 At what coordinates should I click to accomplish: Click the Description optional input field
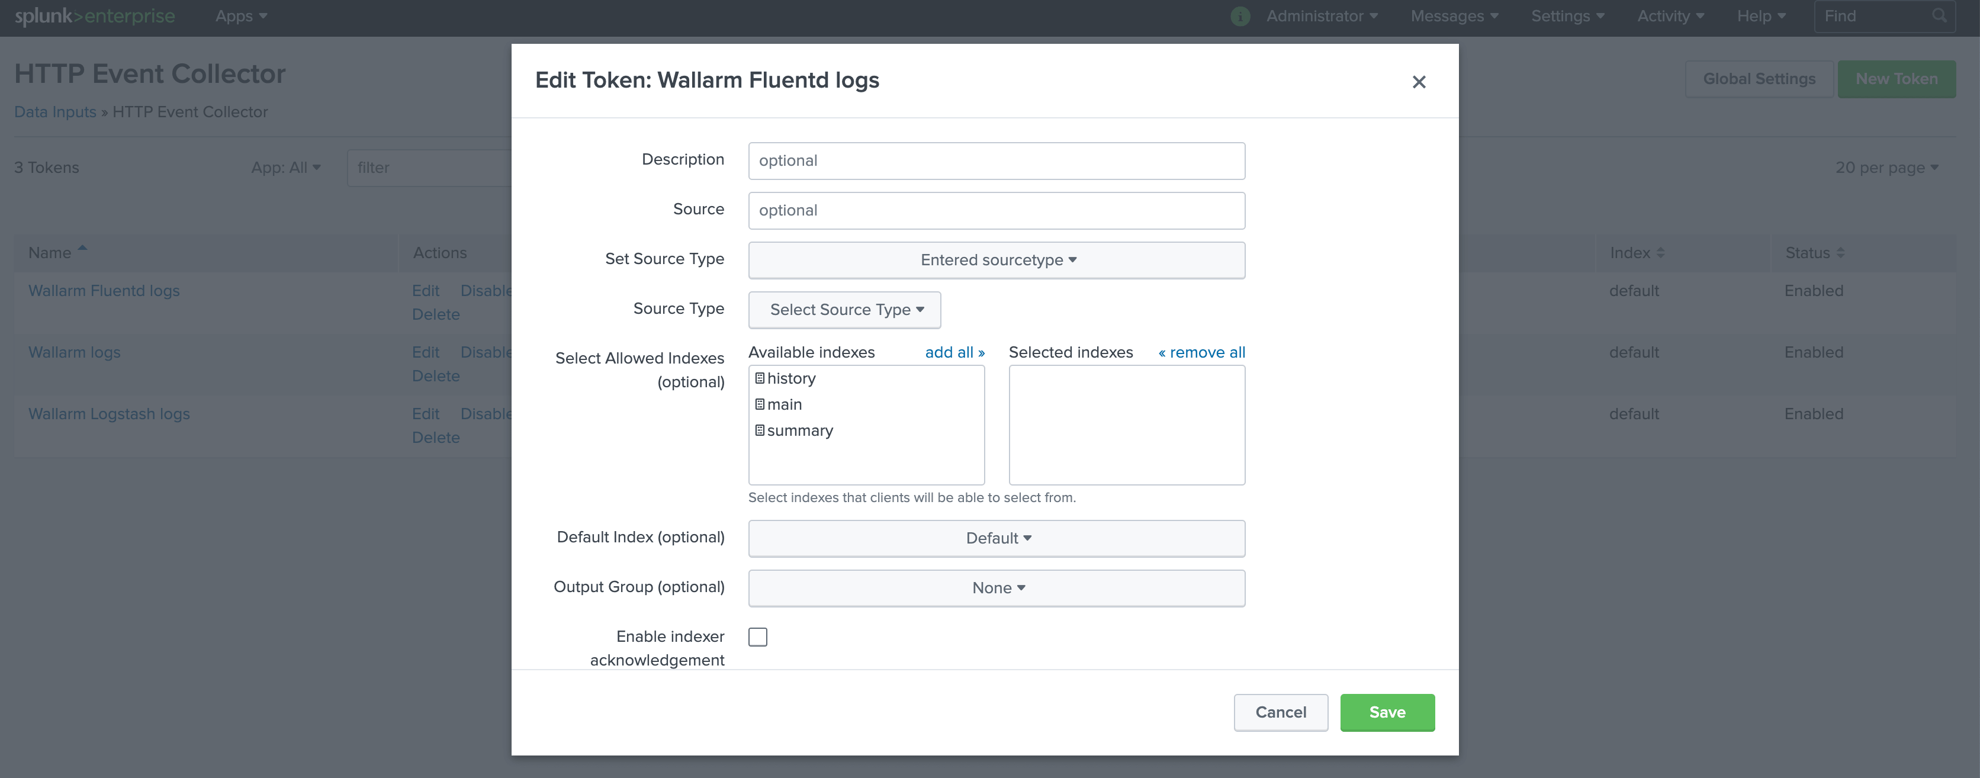coord(996,160)
